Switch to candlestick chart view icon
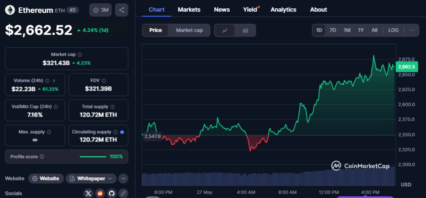 click(245, 30)
